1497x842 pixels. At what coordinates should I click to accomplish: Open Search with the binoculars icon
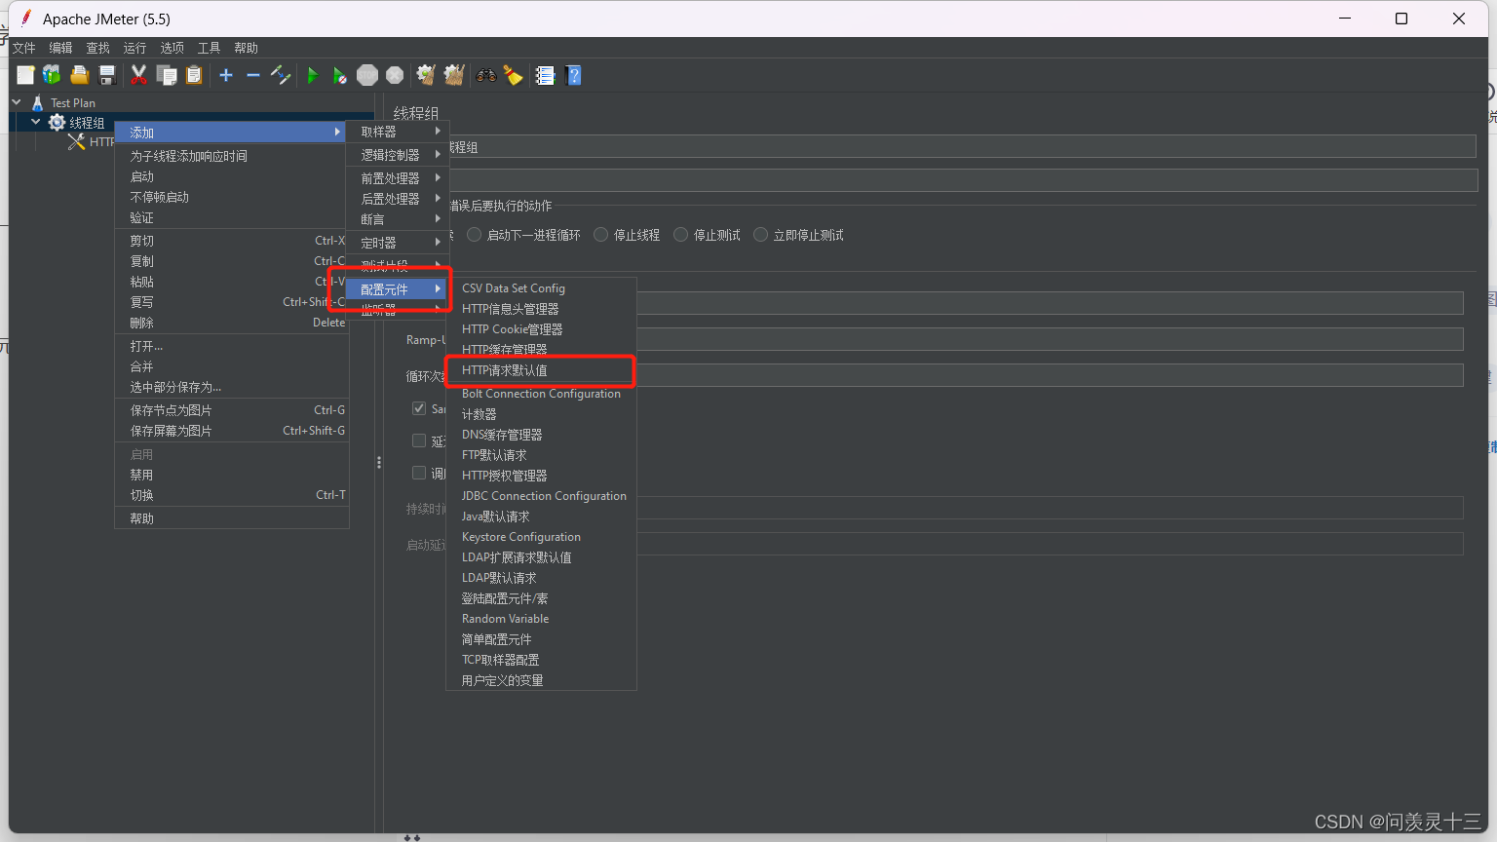click(485, 75)
